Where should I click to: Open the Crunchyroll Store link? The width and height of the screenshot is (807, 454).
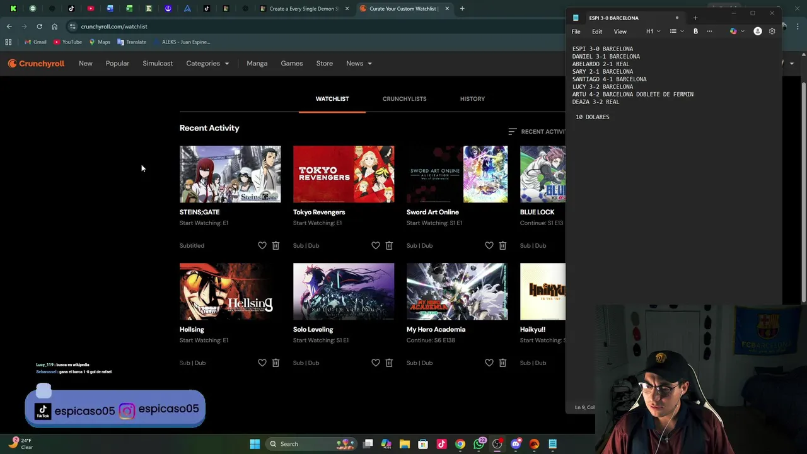[x=325, y=63]
